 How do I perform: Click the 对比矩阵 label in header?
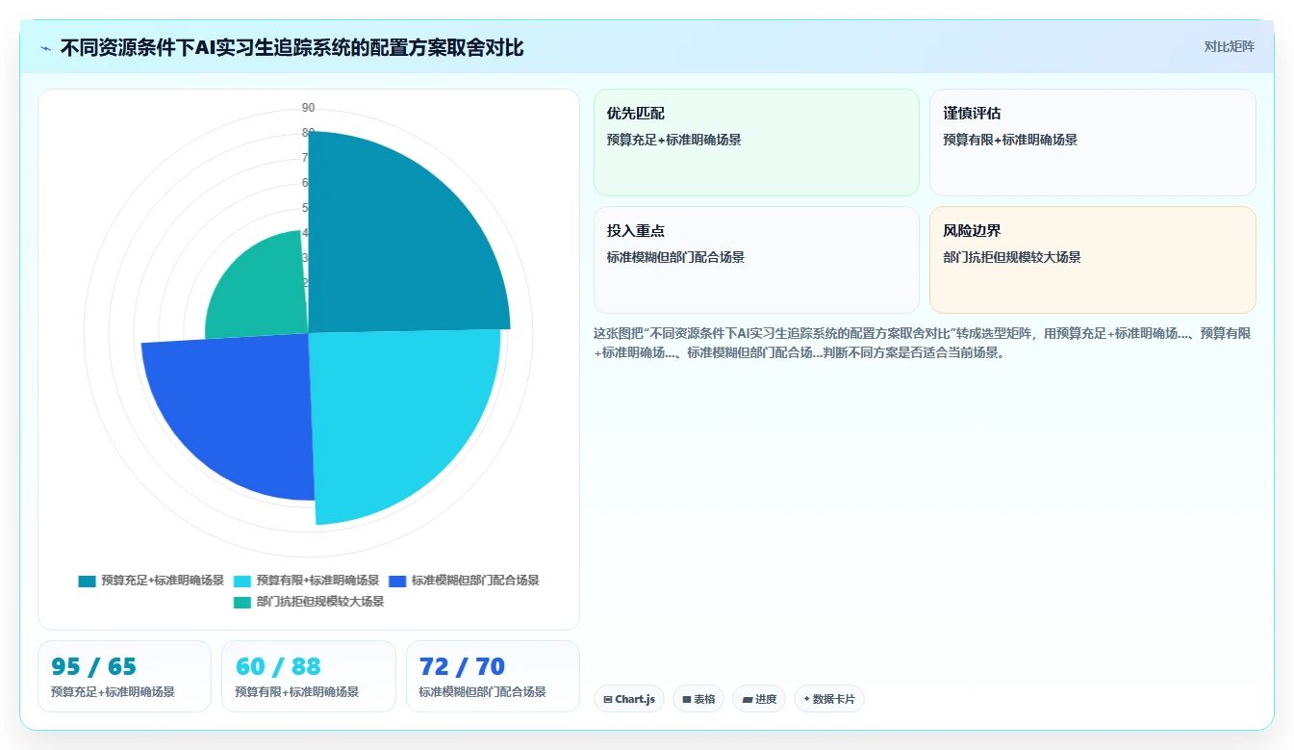tap(1229, 46)
